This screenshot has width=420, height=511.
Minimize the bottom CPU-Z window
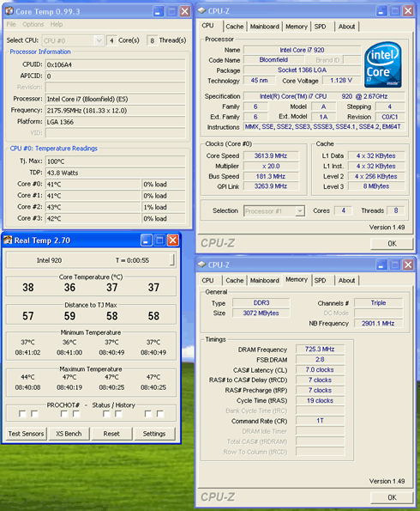point(381,265)
